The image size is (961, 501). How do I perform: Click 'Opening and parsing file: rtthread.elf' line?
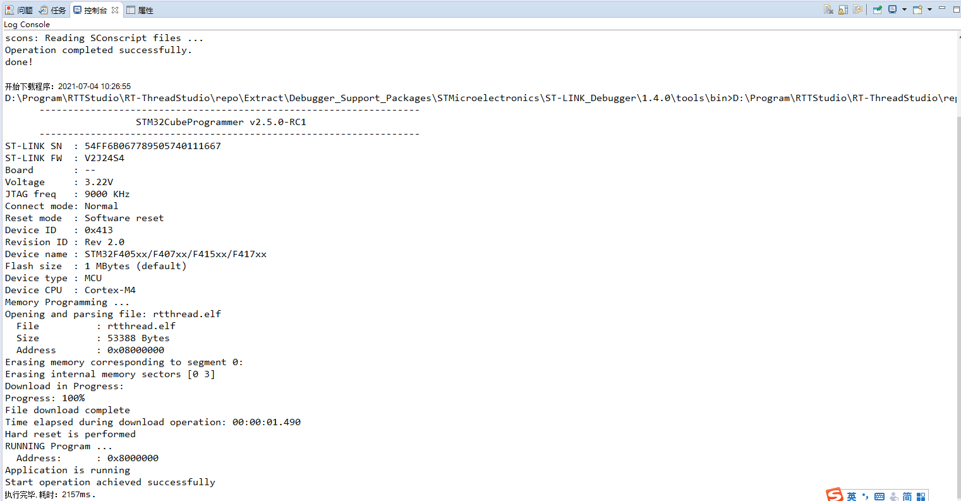113,314
